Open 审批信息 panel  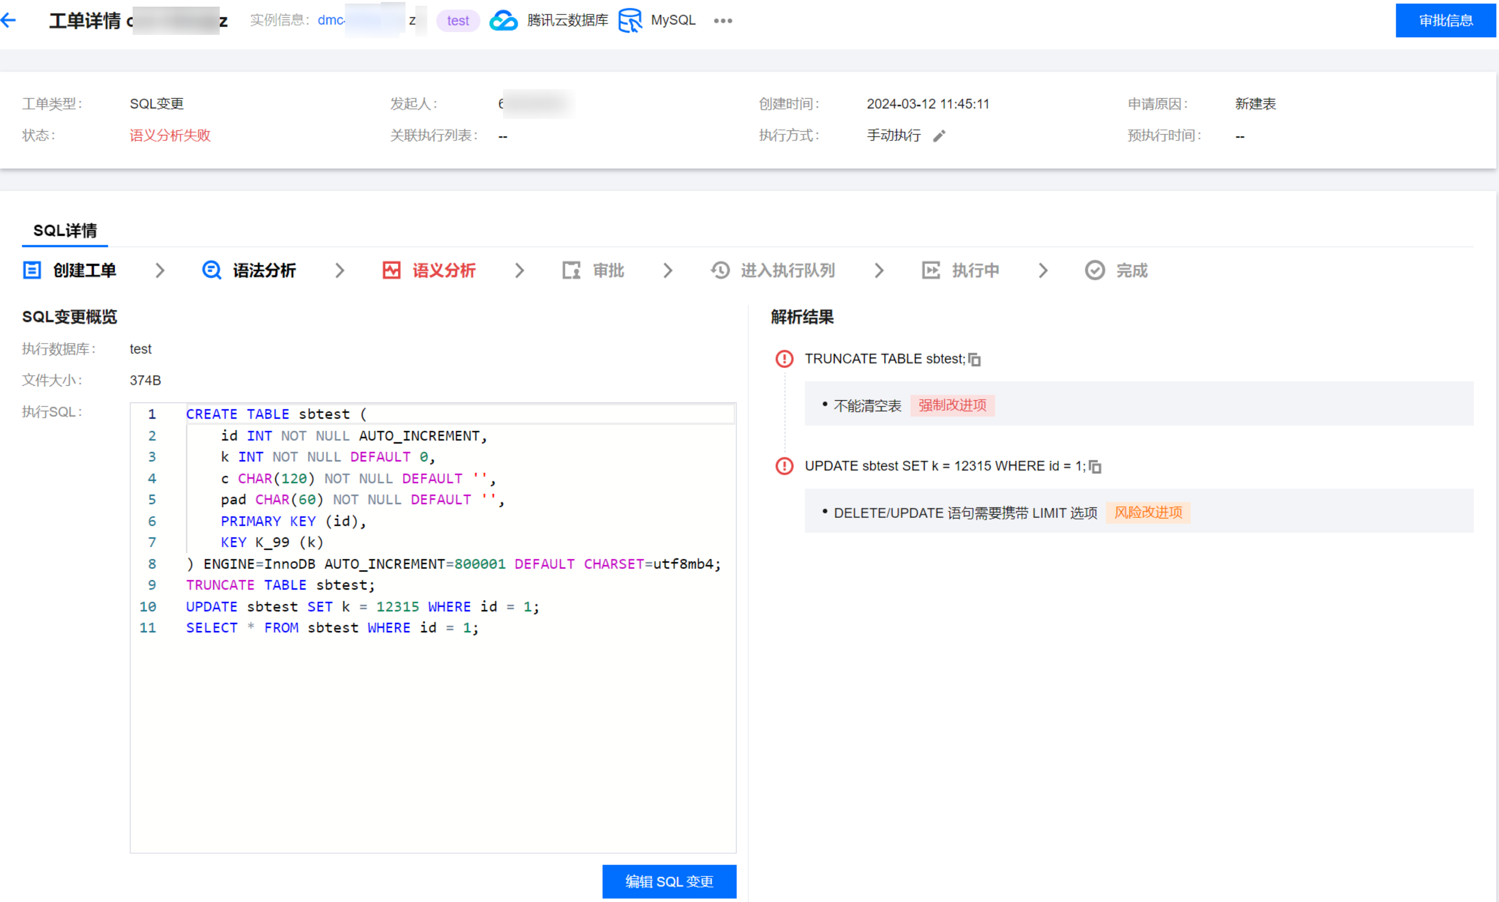coord(1445,21)
